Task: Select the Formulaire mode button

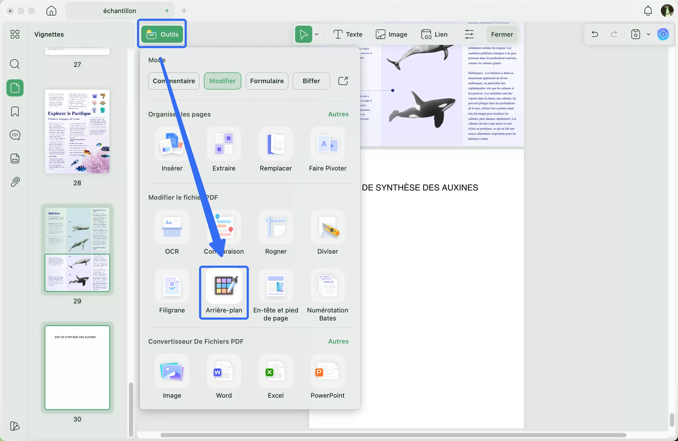Action: pos(267,81)
